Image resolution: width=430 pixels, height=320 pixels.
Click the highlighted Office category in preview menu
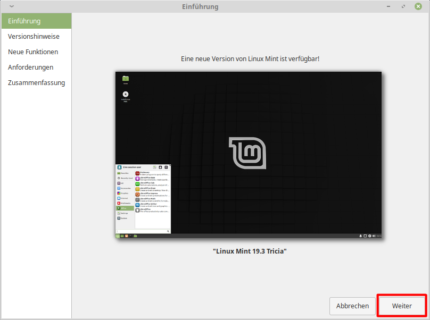click(x=125, y=208)
